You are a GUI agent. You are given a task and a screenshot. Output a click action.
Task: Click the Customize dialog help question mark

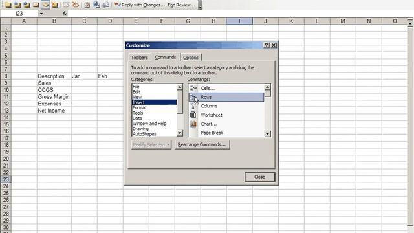pos(267,45)
